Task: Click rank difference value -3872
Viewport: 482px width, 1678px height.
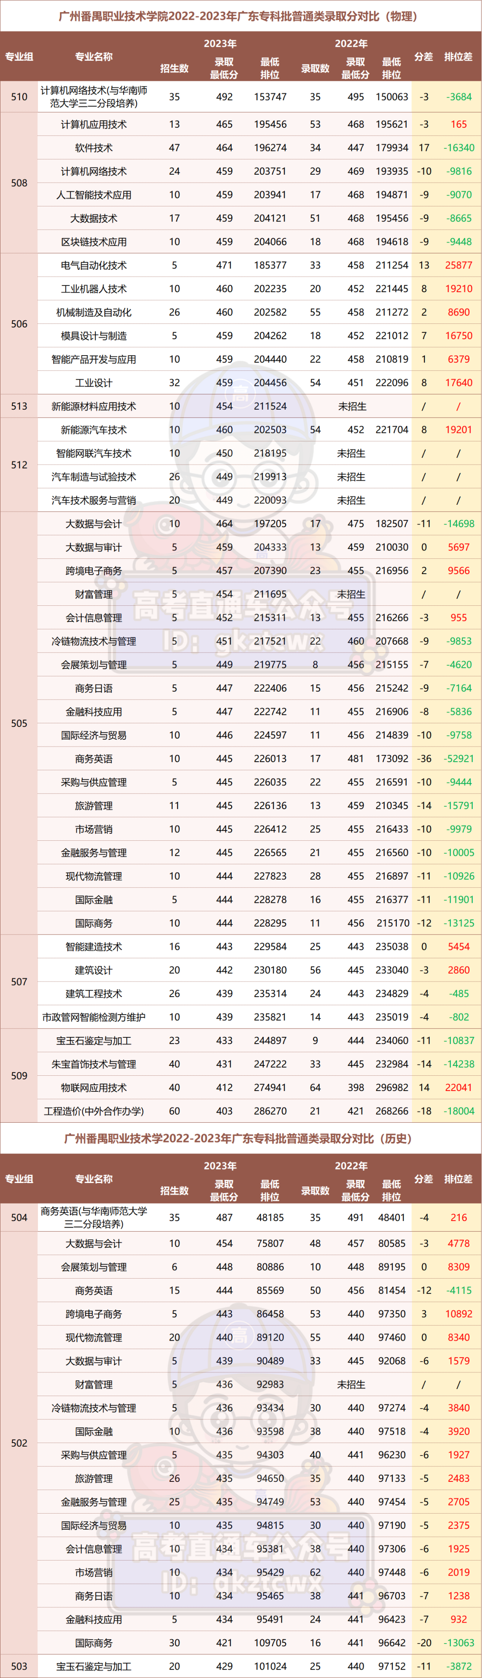Action: 459,1666
